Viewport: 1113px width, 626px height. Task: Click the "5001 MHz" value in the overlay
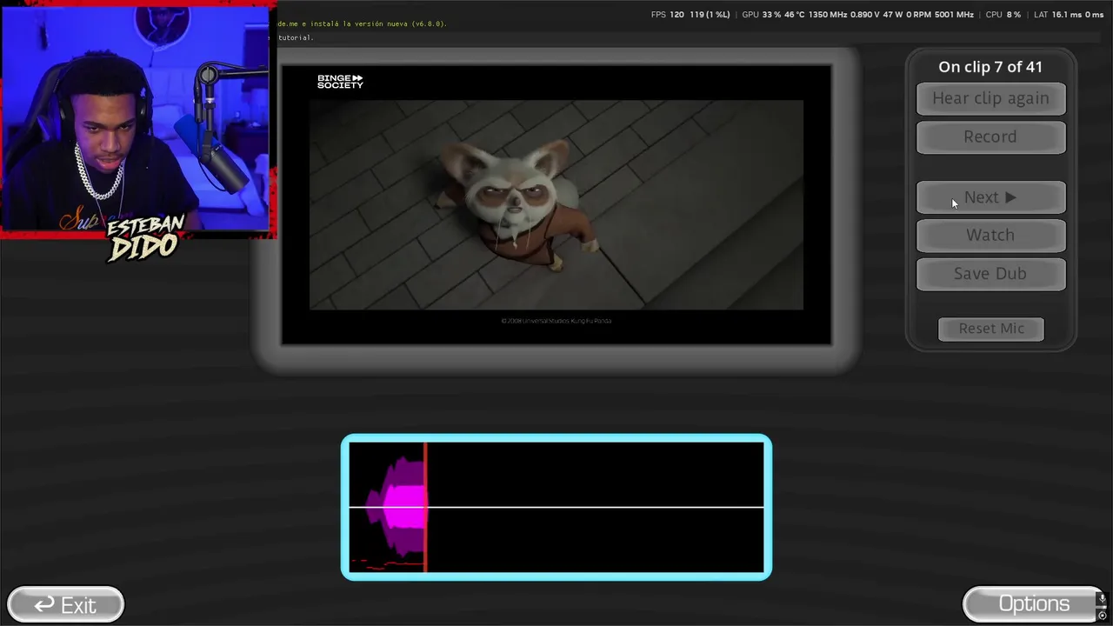point(954,15)
